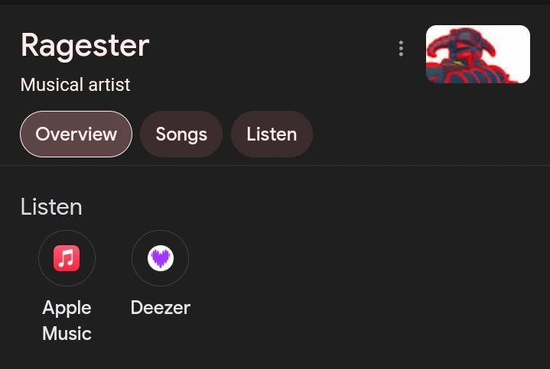Switch to the Songs tab
Screen dimensions: 550x369
point(181,134)
